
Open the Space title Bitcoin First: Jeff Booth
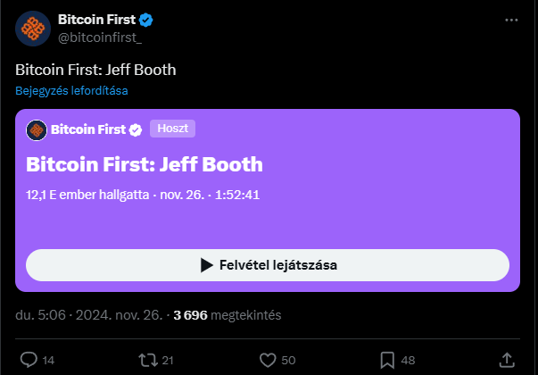tap(145, 164)
